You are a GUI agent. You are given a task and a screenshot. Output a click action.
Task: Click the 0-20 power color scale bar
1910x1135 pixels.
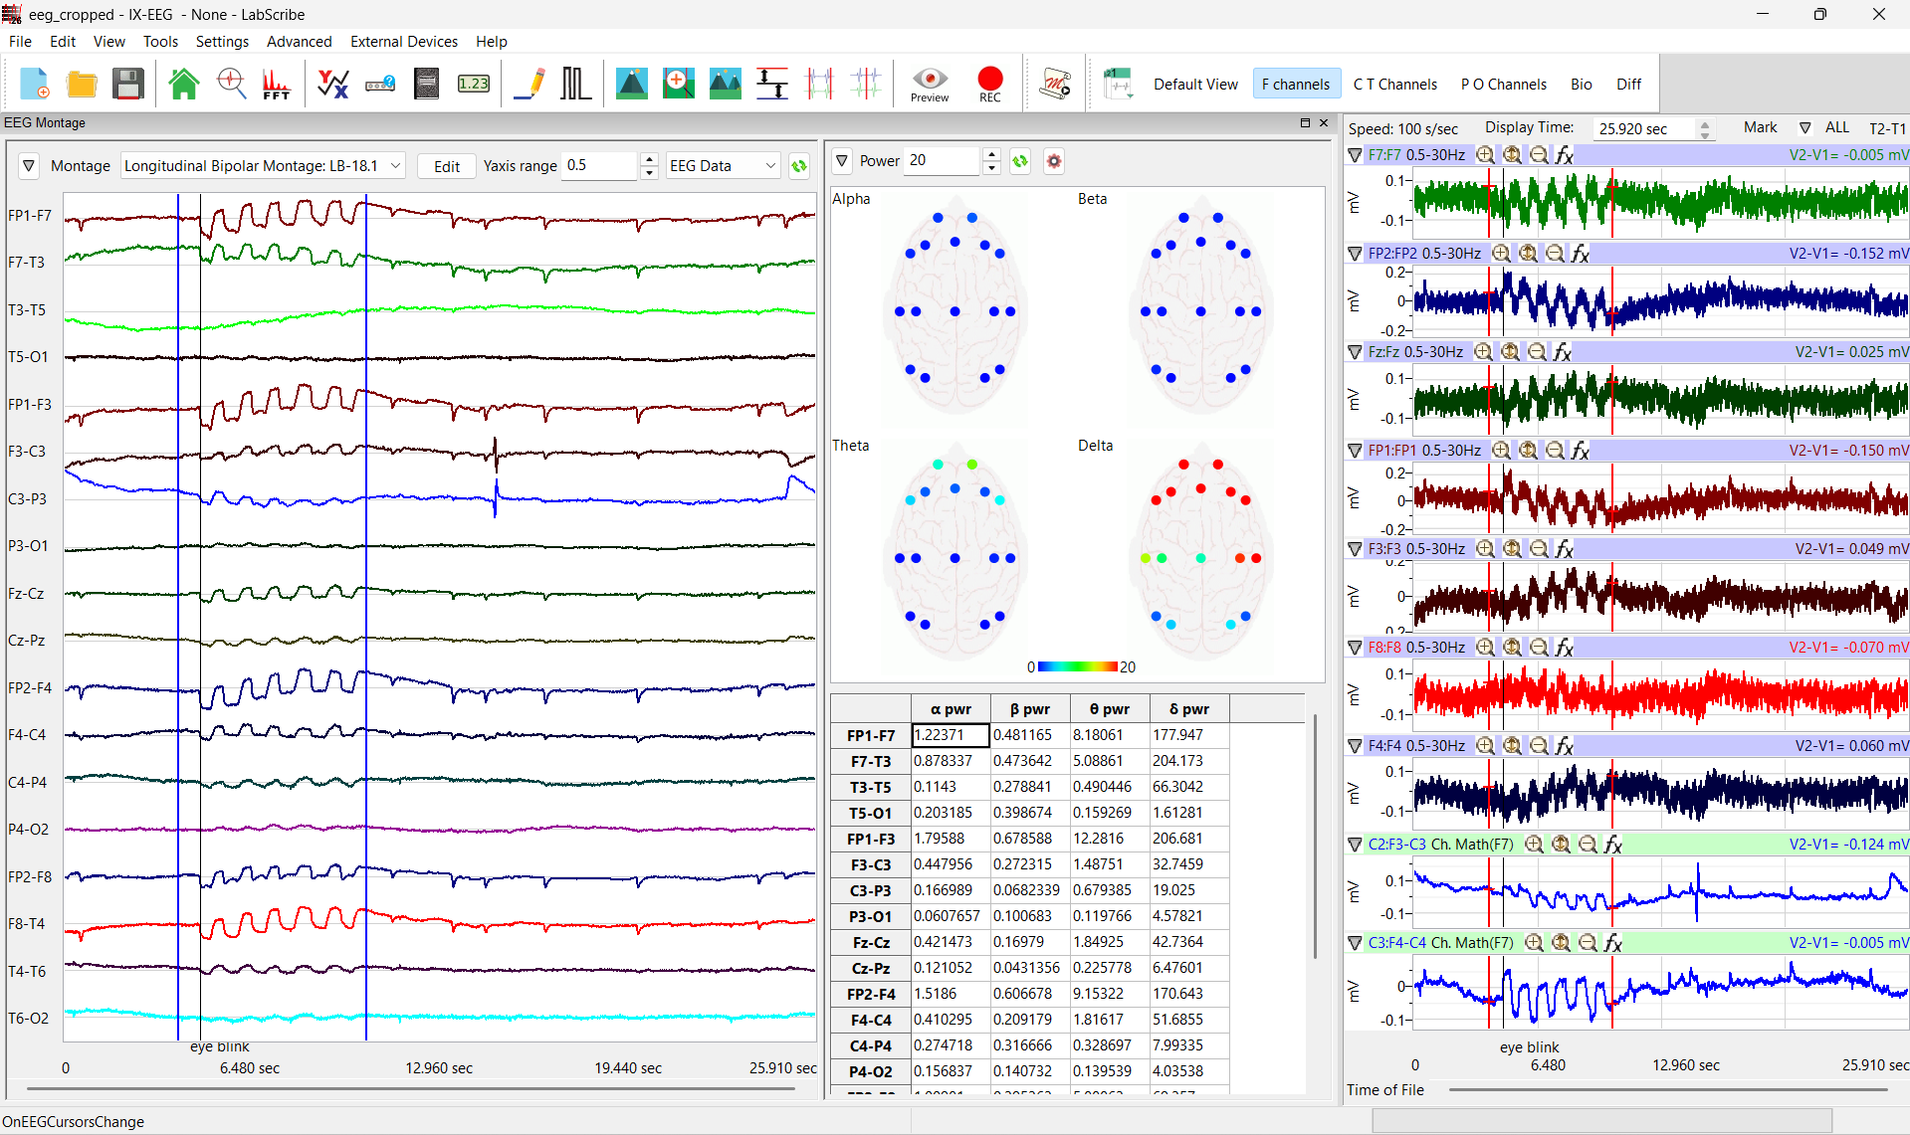(x=1078, y=666)
